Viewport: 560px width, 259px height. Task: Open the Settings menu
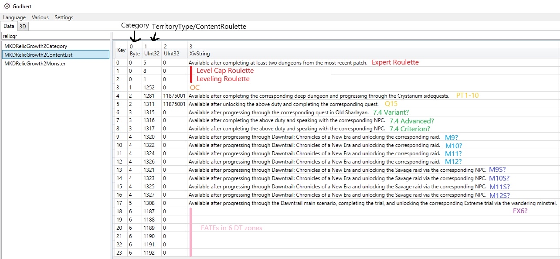click(64, 17)
